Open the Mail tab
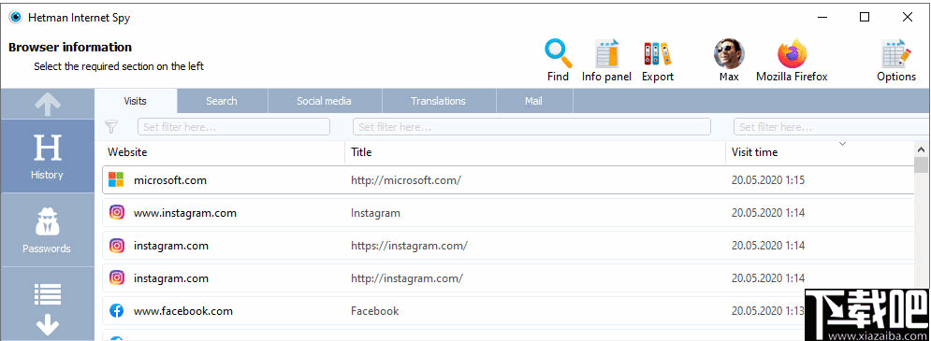Viewport: 931px width, 341px height. pyautogui.click(x=533, y=101)
